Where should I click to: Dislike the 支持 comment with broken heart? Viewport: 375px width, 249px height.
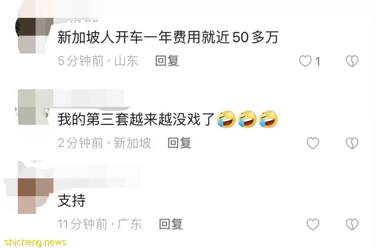click(352, 224)
